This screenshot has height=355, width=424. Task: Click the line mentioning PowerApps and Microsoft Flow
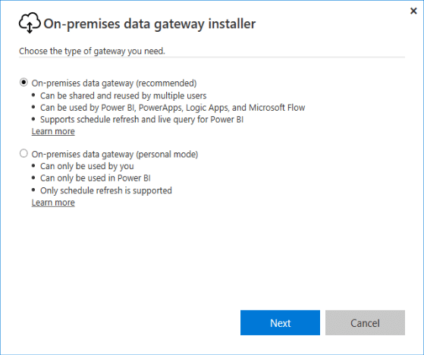pyautogui.click(x=172, y=108)
